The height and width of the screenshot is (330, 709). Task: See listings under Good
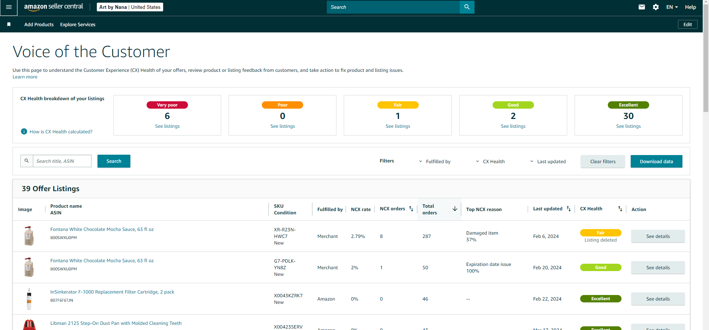click(x=513, y=126)
